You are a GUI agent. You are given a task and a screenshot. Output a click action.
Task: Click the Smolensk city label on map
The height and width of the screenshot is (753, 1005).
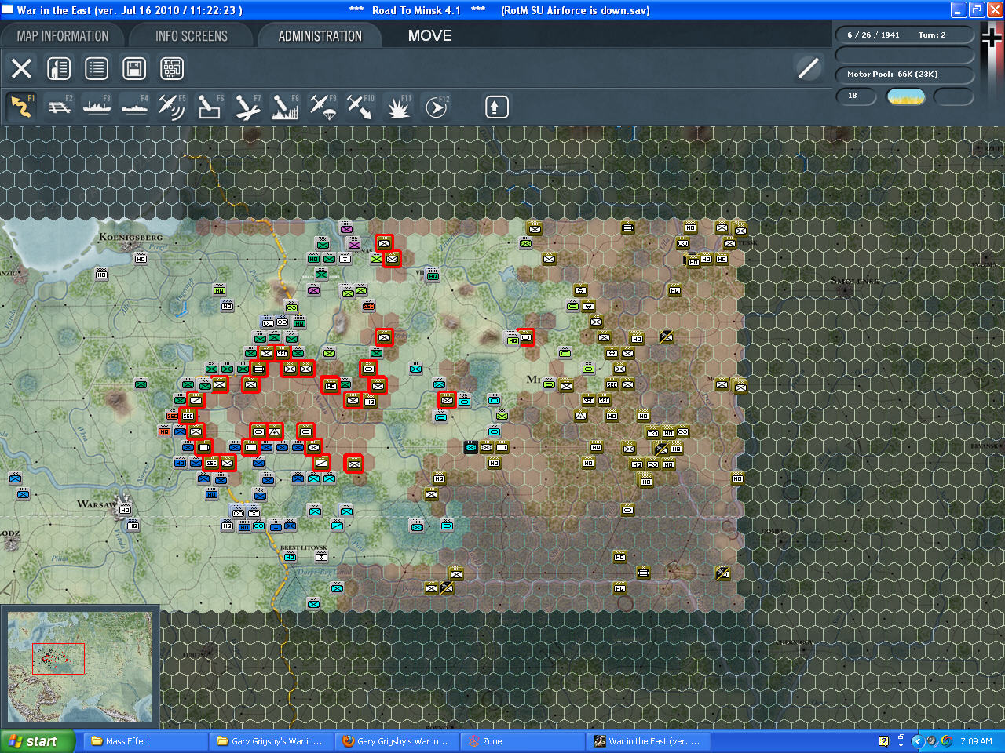click(855, 281)
